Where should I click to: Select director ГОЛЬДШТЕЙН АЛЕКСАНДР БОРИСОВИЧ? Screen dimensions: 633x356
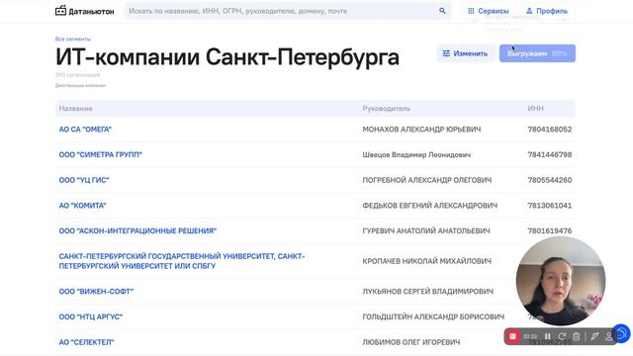[433, 316]
